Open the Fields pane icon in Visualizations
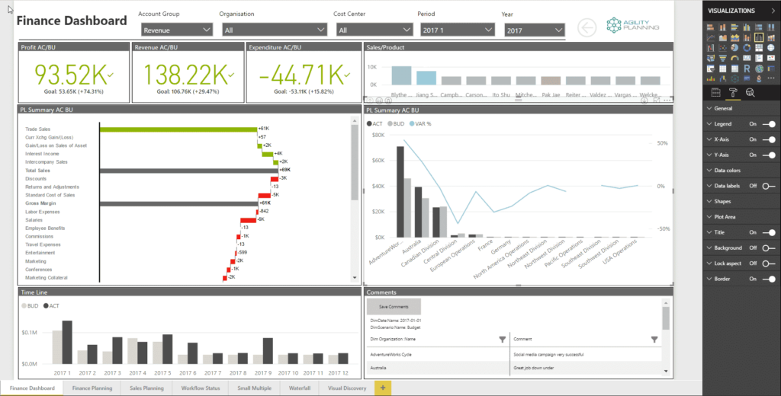This screenshot has width=781, height=396. click(715, 93)
